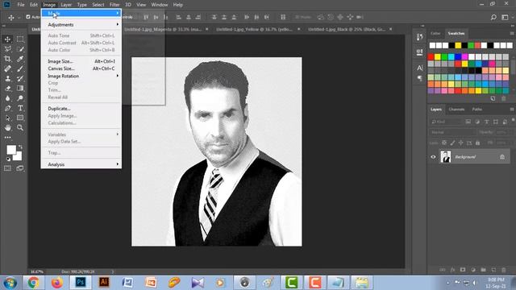
Task: Open the Filter menu in the menu bar
Action: (114, 5)
